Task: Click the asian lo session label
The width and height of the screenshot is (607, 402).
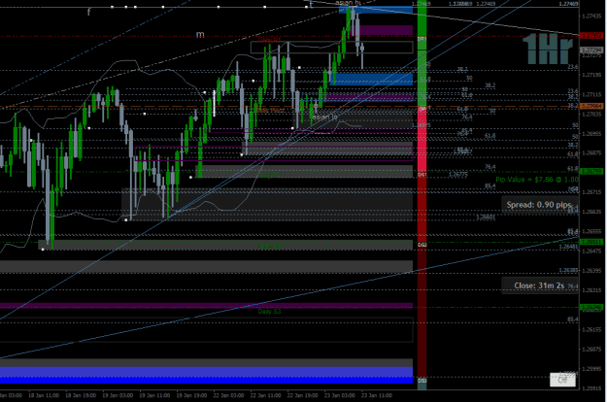Action: point(324,117)
